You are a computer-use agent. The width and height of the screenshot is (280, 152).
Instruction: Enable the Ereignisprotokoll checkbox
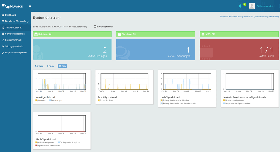pyautogui.click(x=95, y=27)
